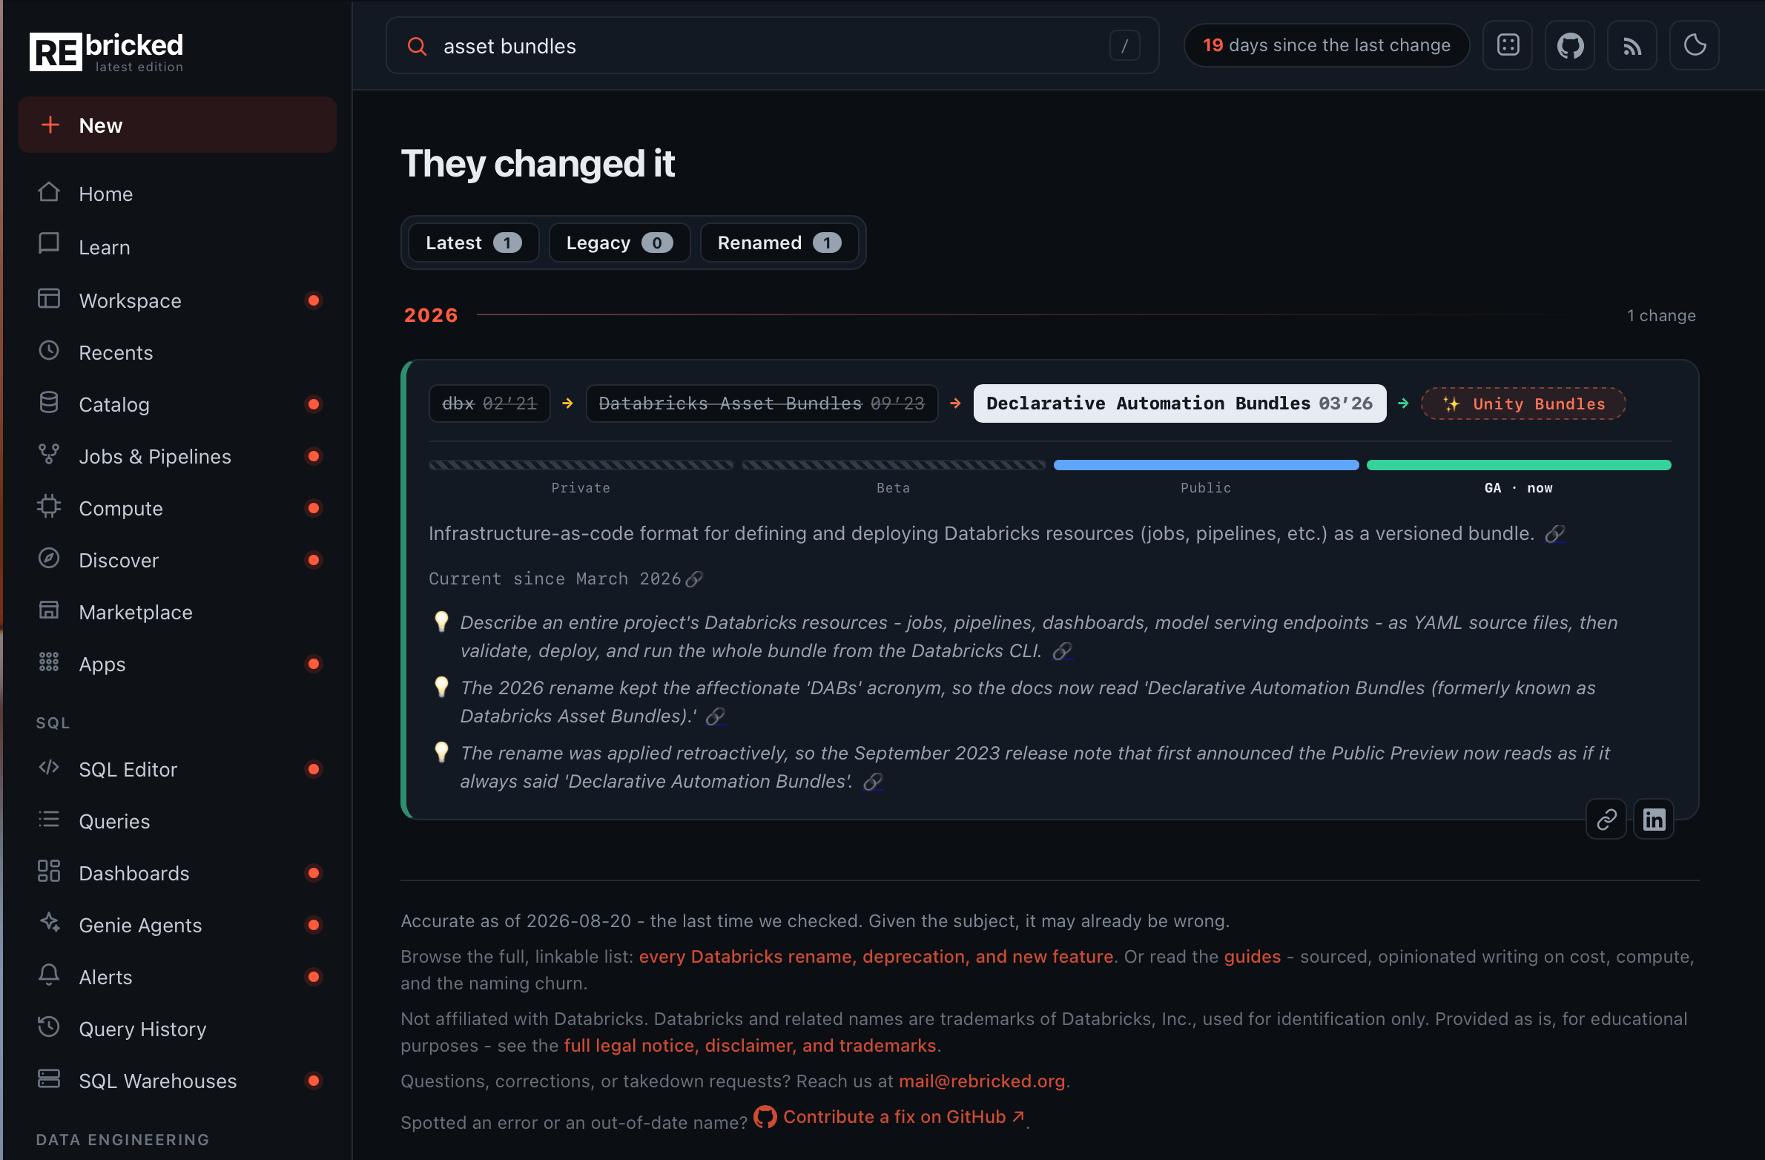The height and width of the screenshot is (1160, 1765).
Task: Open the Marketplace storefront icon
Action: pyautogui.click(x=49, y=610)
